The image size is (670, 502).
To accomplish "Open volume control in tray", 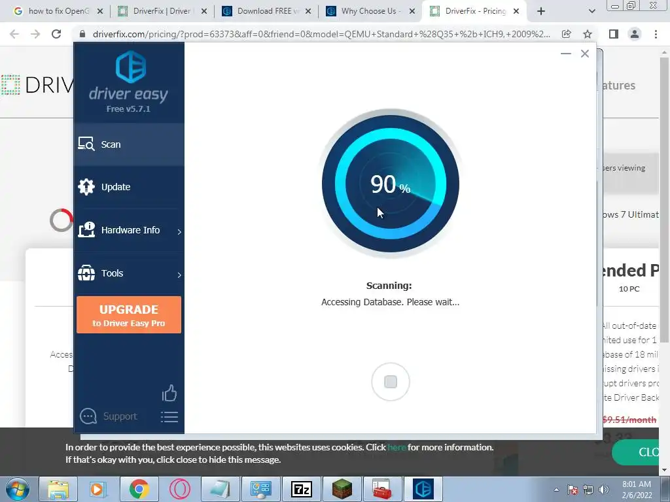I will click(x=604, y=490).
